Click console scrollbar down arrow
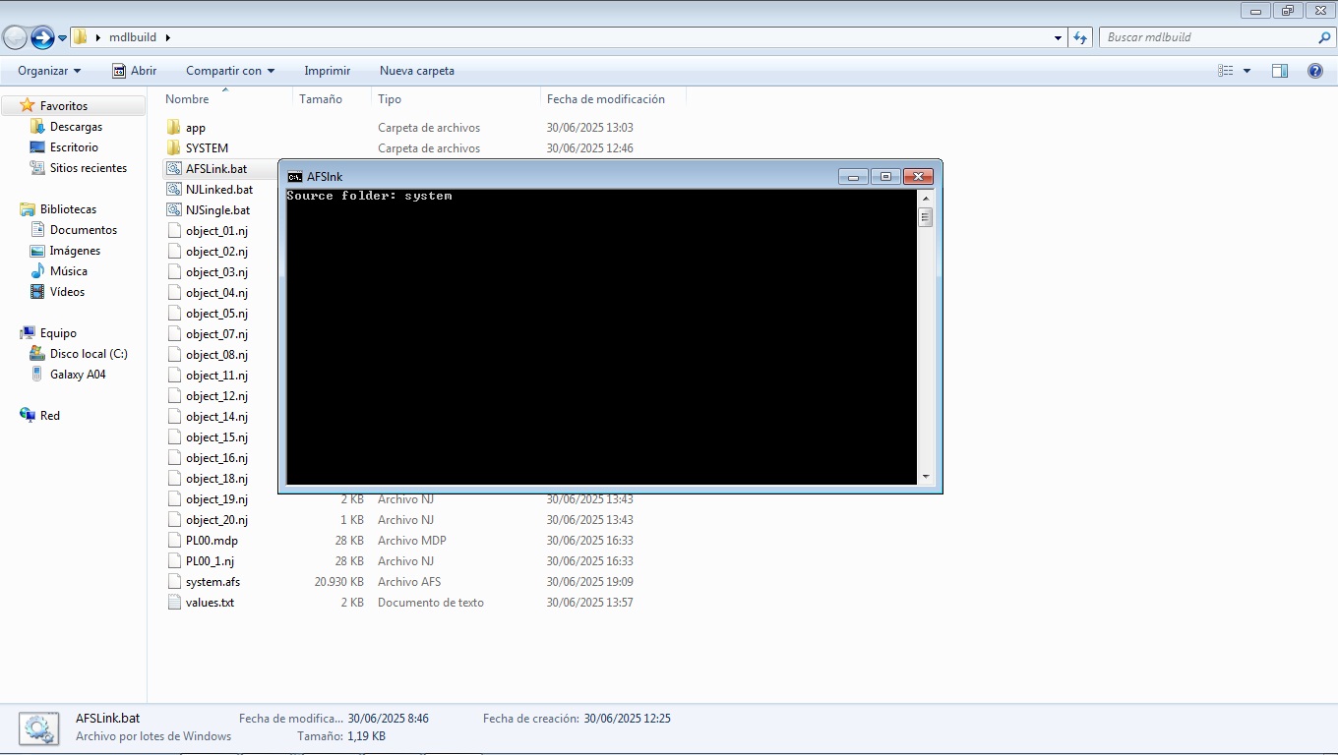 point(926,477)
